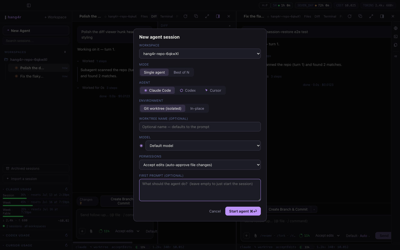Viewport: 400px width, 250px height.
Task: Click Import a session
Action: pyautogui.click(x=36, y=179)
